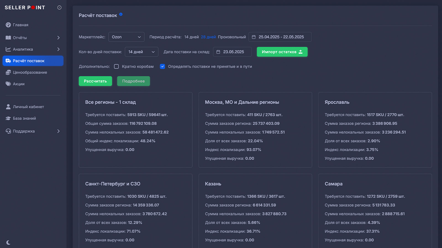
Task: Click the Подробнее button
Action: click(133, 81)
